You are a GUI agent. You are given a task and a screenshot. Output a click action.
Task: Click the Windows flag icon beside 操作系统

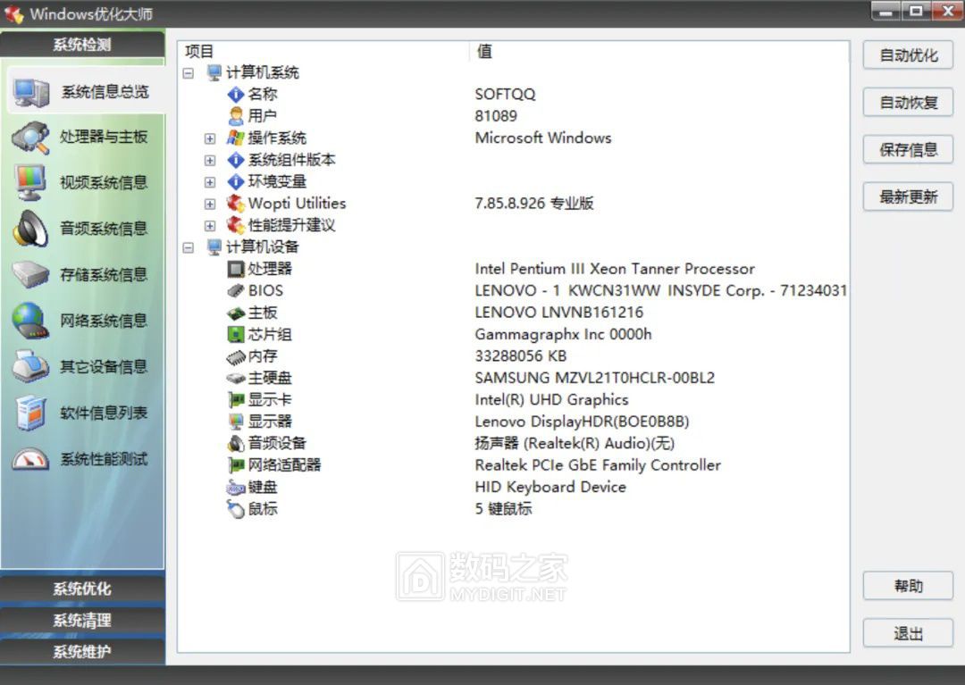[x=236, y=138]
